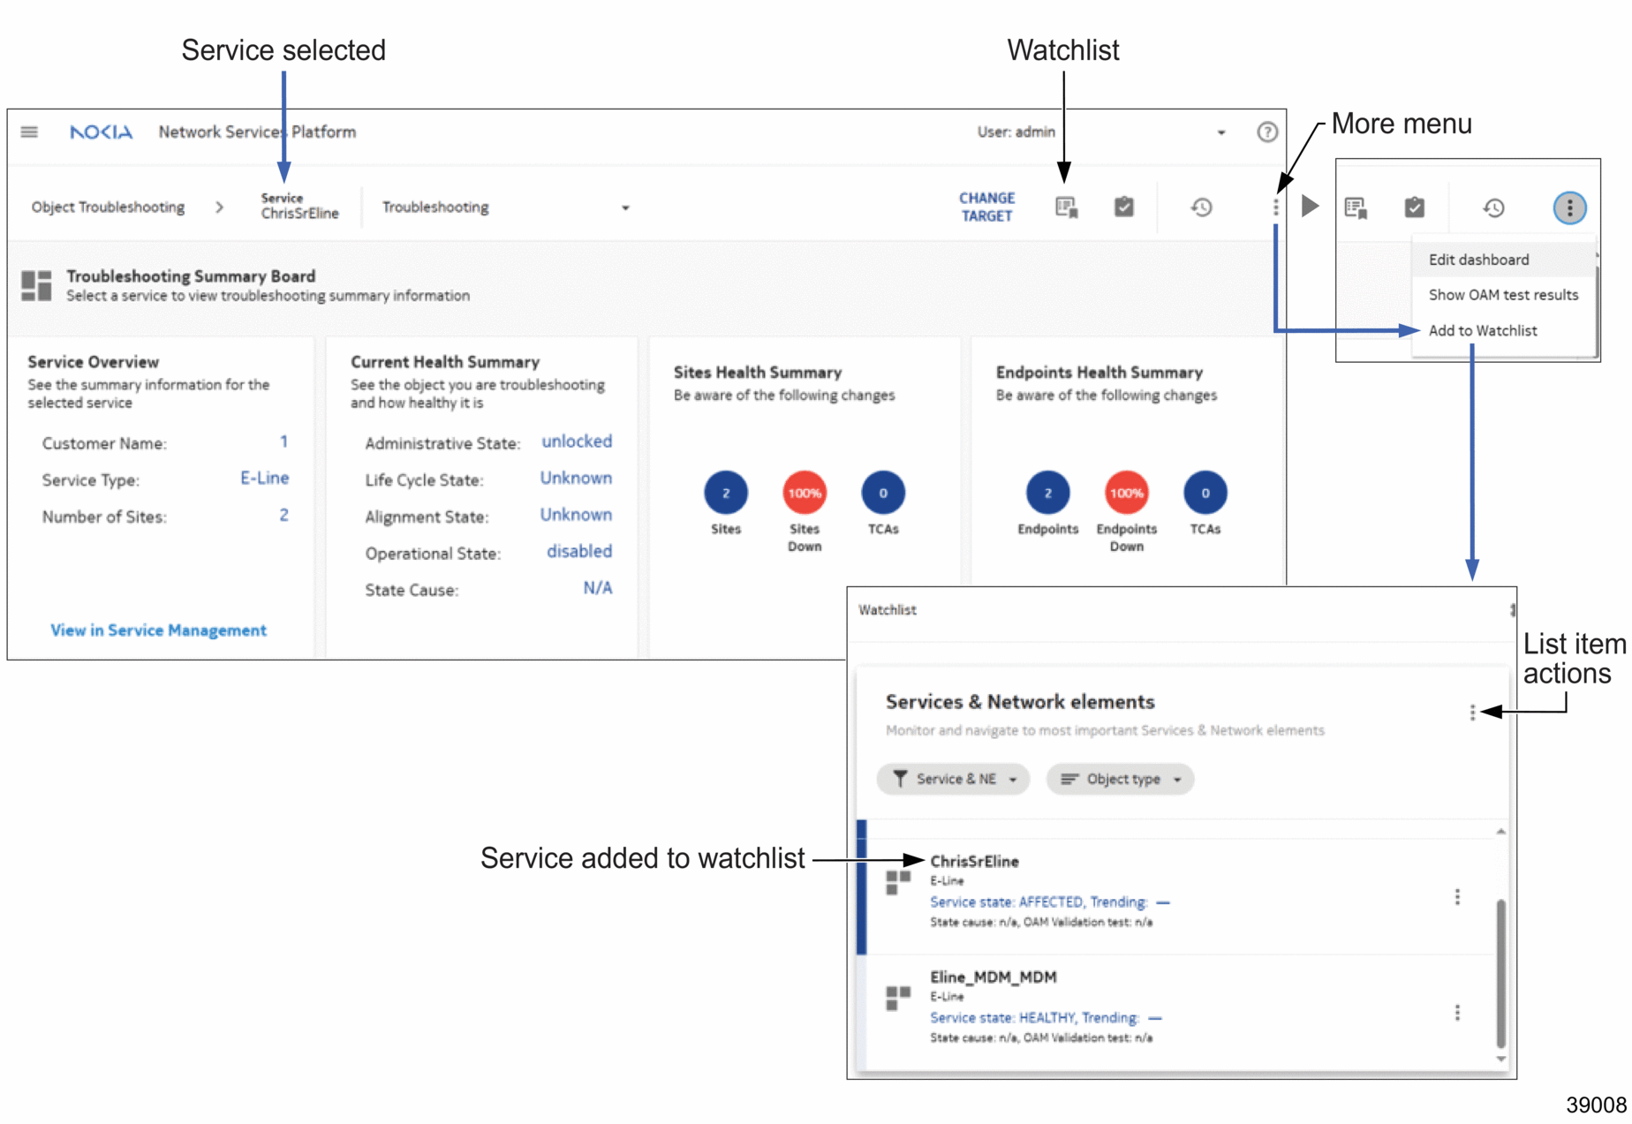Image resolution: width=1632 pixels, height=1124 pixels.
Task: Click the red 100% Endpoints Down circle
Action: (1127, 493)
